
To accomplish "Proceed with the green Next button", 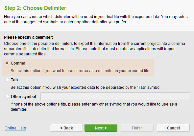I will point(101,128).
